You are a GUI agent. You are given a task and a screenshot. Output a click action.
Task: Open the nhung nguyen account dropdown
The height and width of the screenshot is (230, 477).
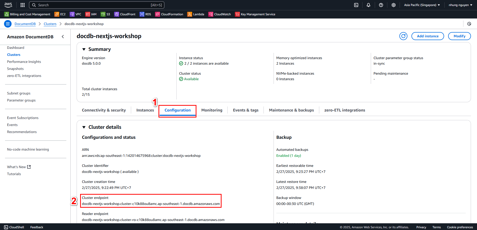(x=460, y=5)
